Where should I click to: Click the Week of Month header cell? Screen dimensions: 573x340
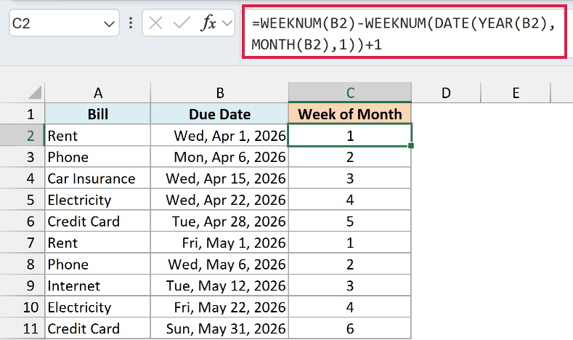click(350, 114)
